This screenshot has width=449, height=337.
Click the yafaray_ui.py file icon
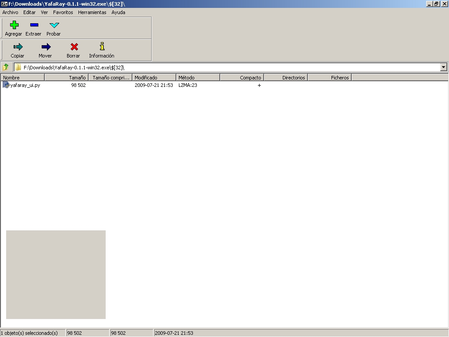point(6,85)
